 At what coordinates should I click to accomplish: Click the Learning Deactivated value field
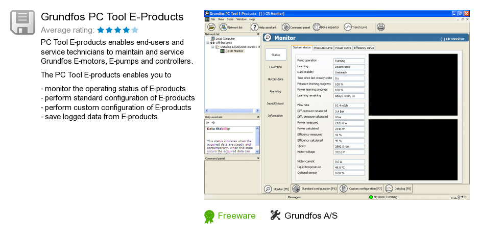coord(349,67)
